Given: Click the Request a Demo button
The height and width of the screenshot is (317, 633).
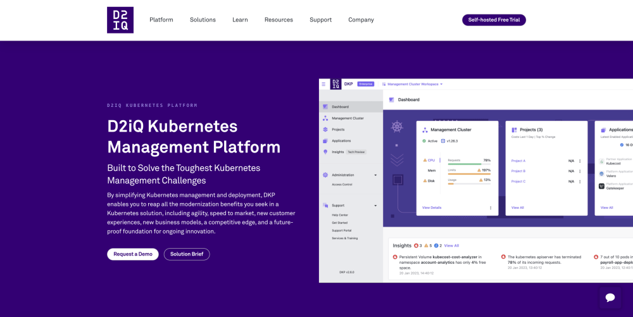Looking at the screenshot, I should tap(133, 254).
